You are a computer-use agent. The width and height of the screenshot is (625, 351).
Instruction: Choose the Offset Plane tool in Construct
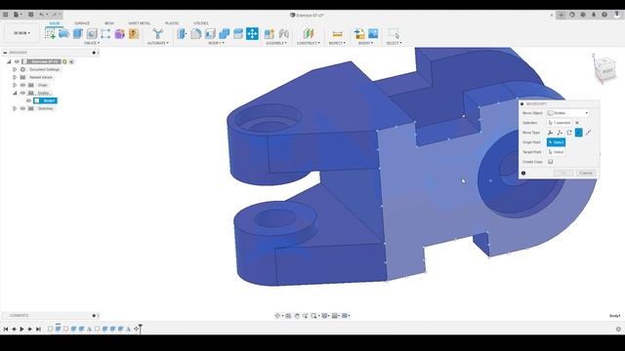coord(309,34)
